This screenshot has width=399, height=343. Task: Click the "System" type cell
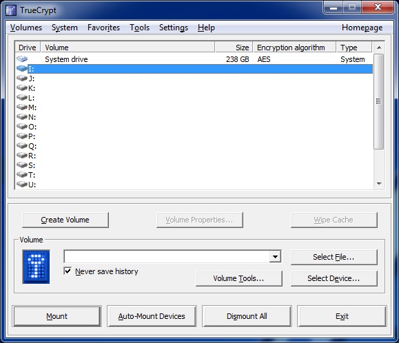pos(353,59)
